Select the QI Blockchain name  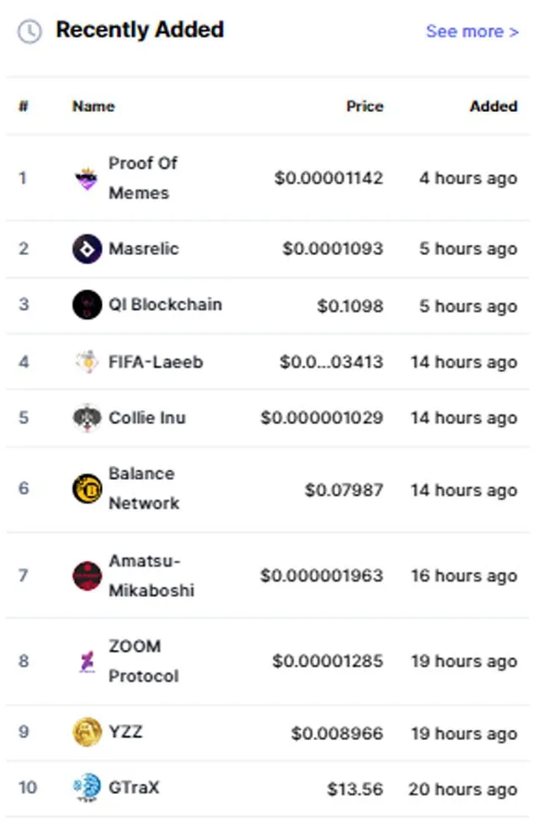coord(165,304)
